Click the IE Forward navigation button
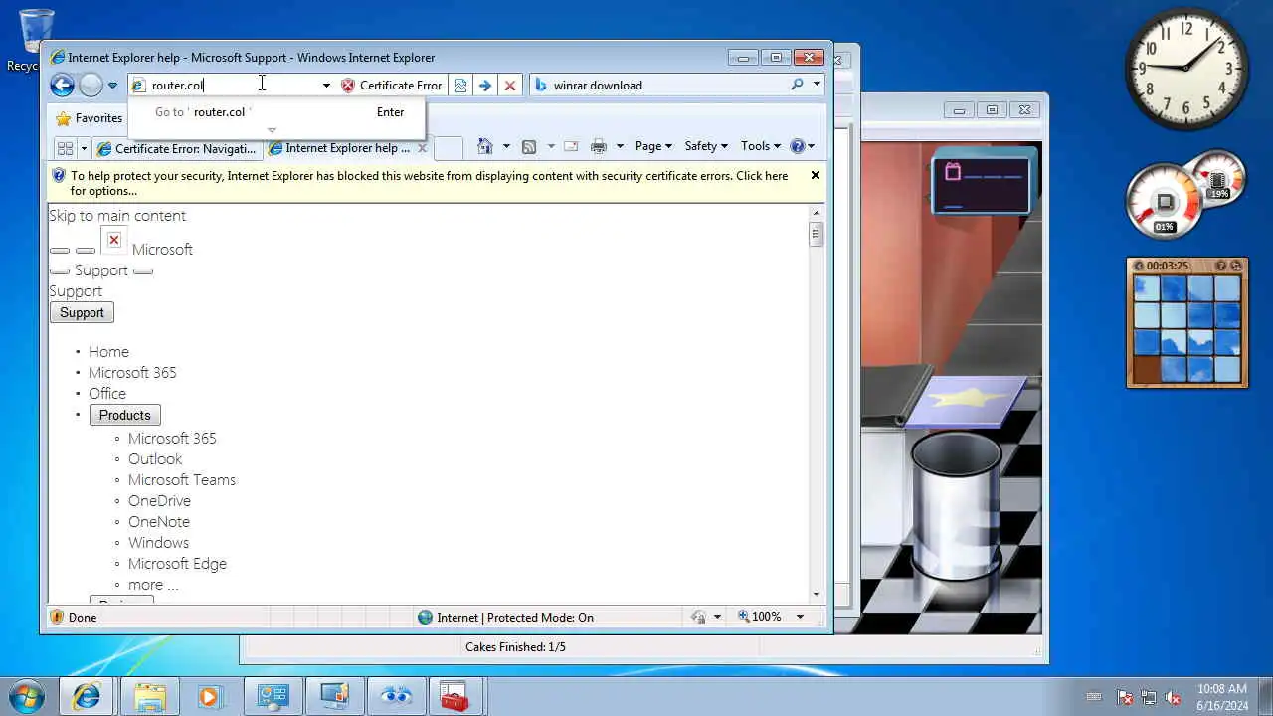The height and width of the screenshot is (716, 1273). pos(91,86)
